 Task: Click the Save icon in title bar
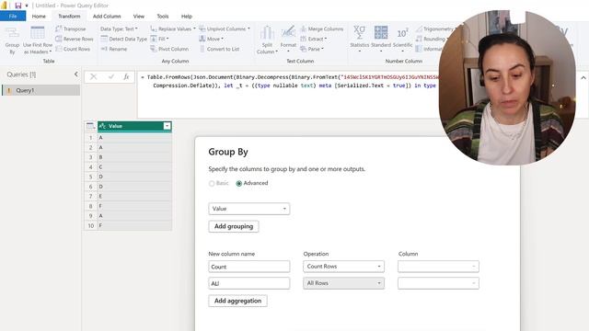[17, 6]
